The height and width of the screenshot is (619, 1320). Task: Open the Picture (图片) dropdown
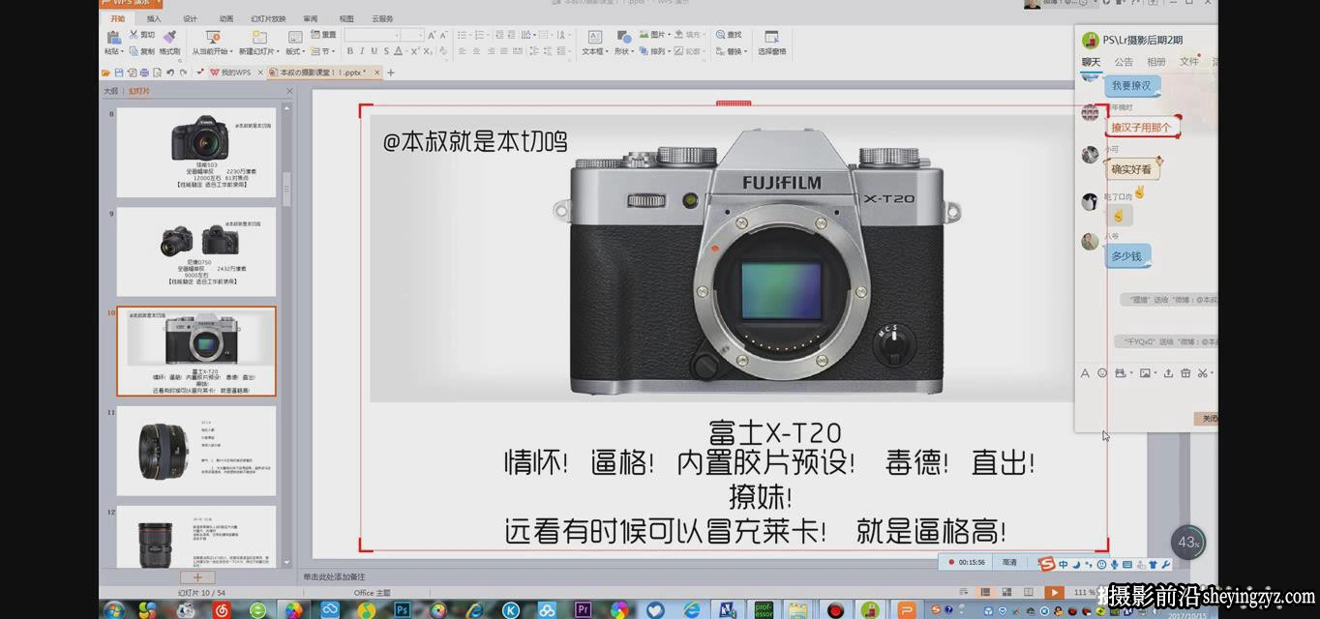pyautogui.click(x=654, y=35)
